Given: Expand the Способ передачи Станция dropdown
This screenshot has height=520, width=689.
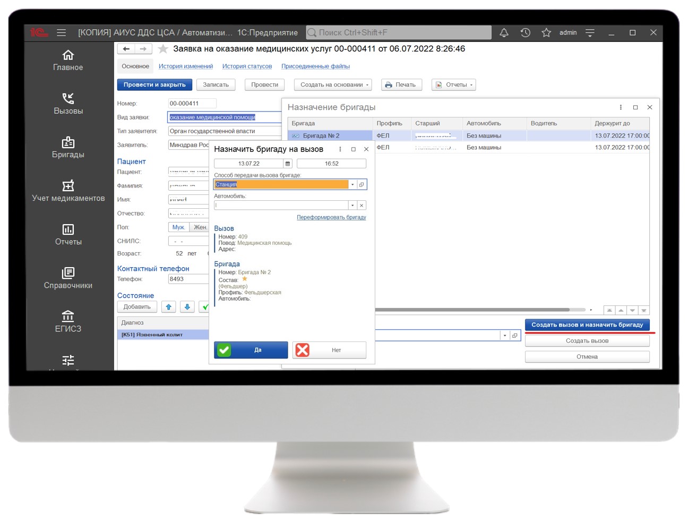Looking at the screenshot, I should pos(352,184).
